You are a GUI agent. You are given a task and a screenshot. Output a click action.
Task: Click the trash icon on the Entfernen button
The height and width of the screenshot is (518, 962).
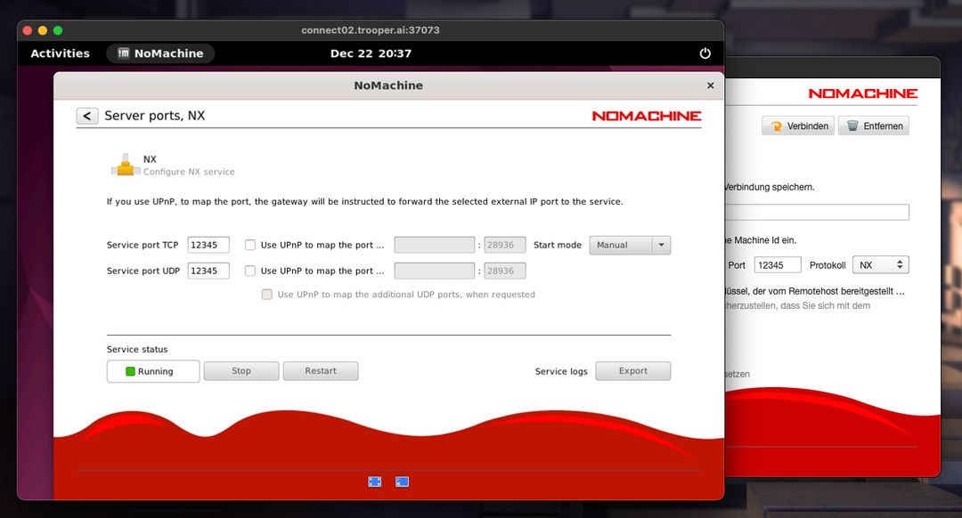(853, 125)
